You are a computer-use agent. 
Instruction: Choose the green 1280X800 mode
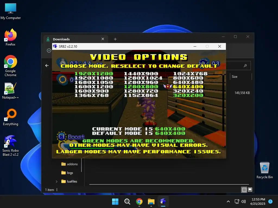coord(141,87)
